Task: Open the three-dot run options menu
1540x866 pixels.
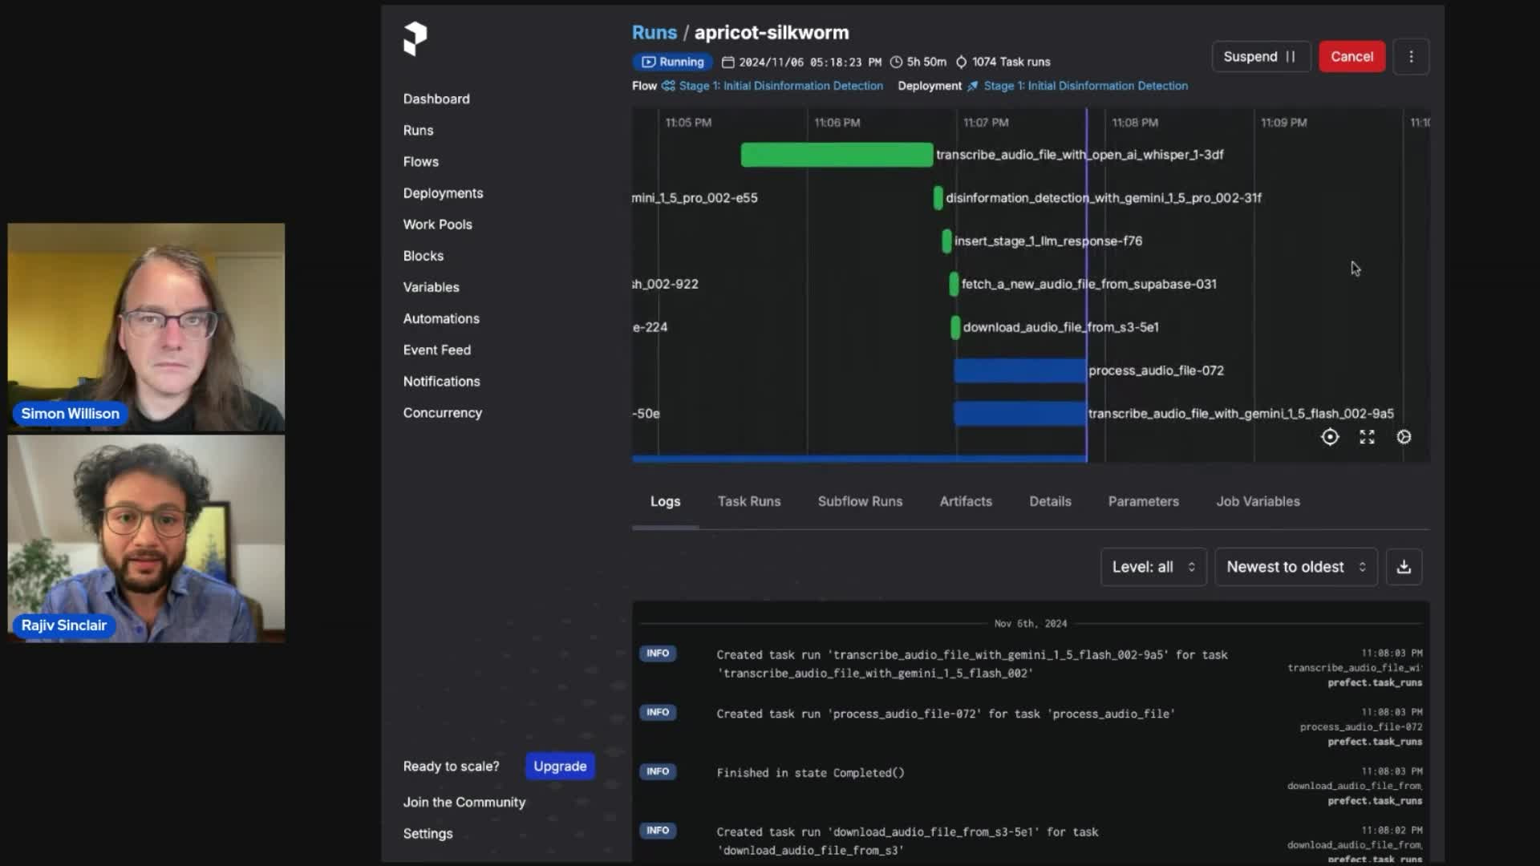Action: (1411, 57)
